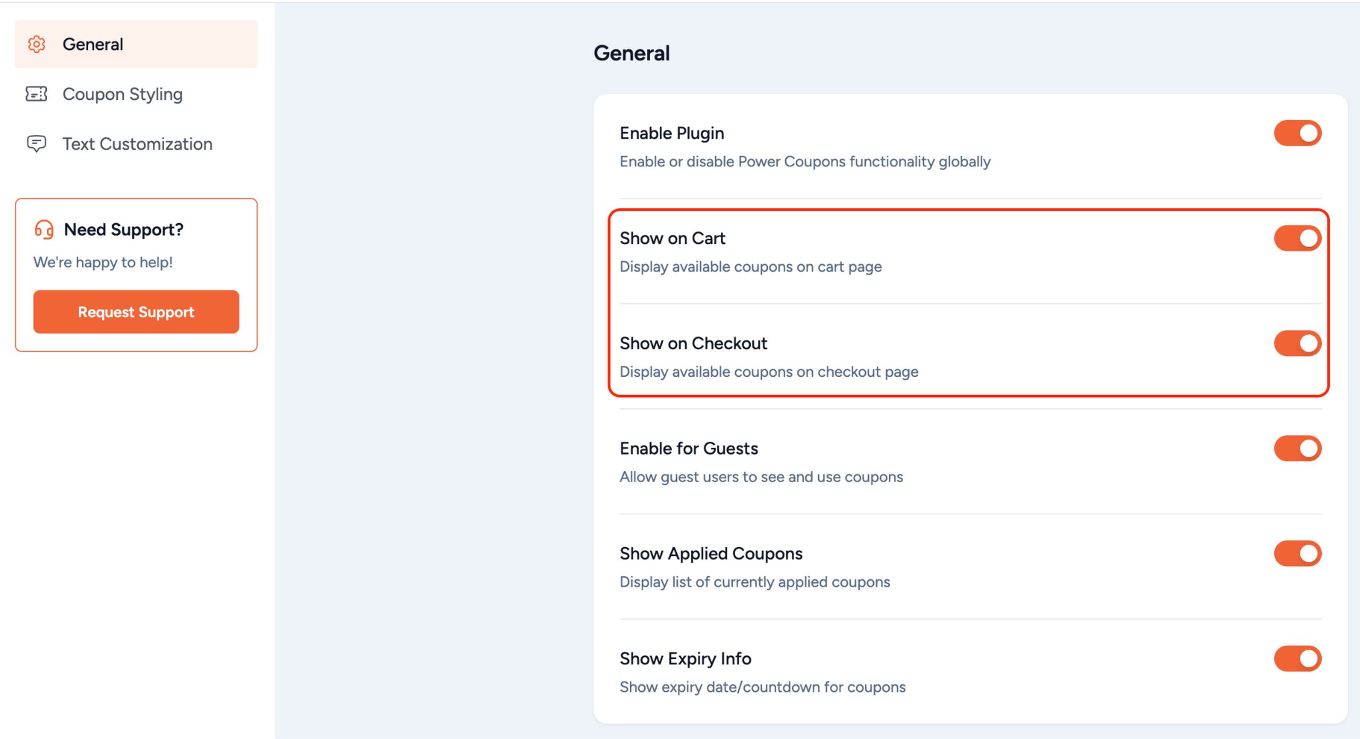Viewport: 1360px width, 739px height.
Task: Open the Coupon Styling section
Action: tap(122, 94)
